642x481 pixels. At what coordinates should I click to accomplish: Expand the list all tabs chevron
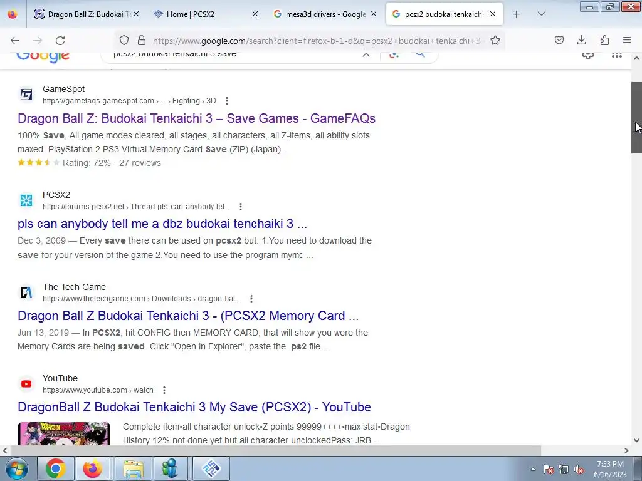(541, 14)
